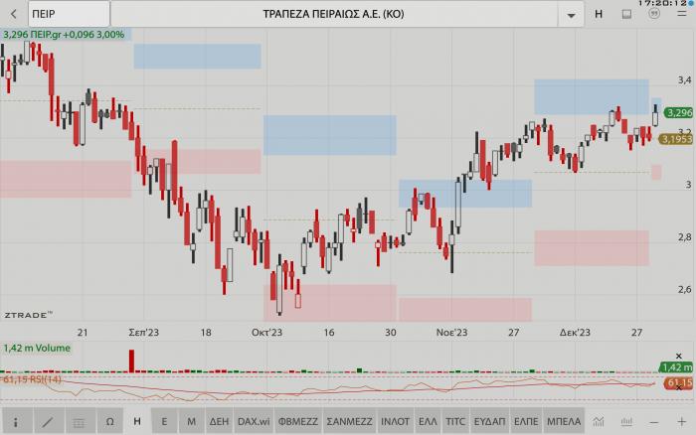Open the table grid icon in bottom toolbar
The height and width of the screenshot is (435, 696).
[78, 421]
